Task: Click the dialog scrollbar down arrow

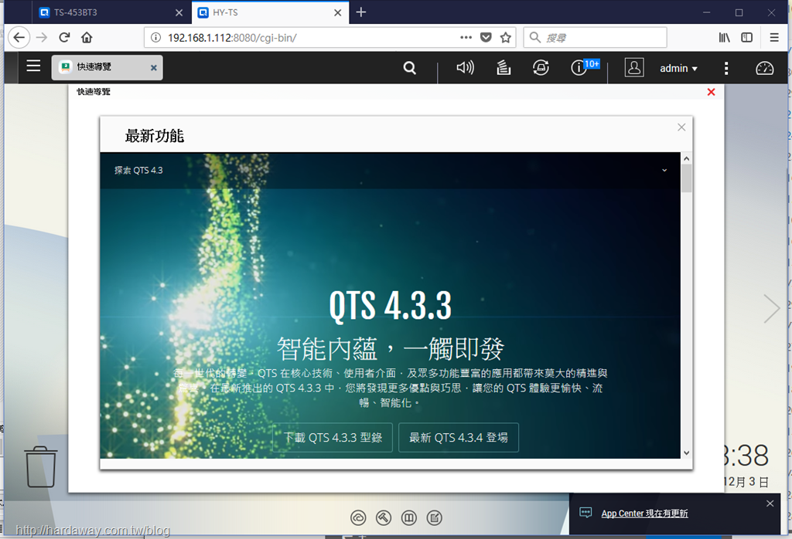Action: (686, 453)
